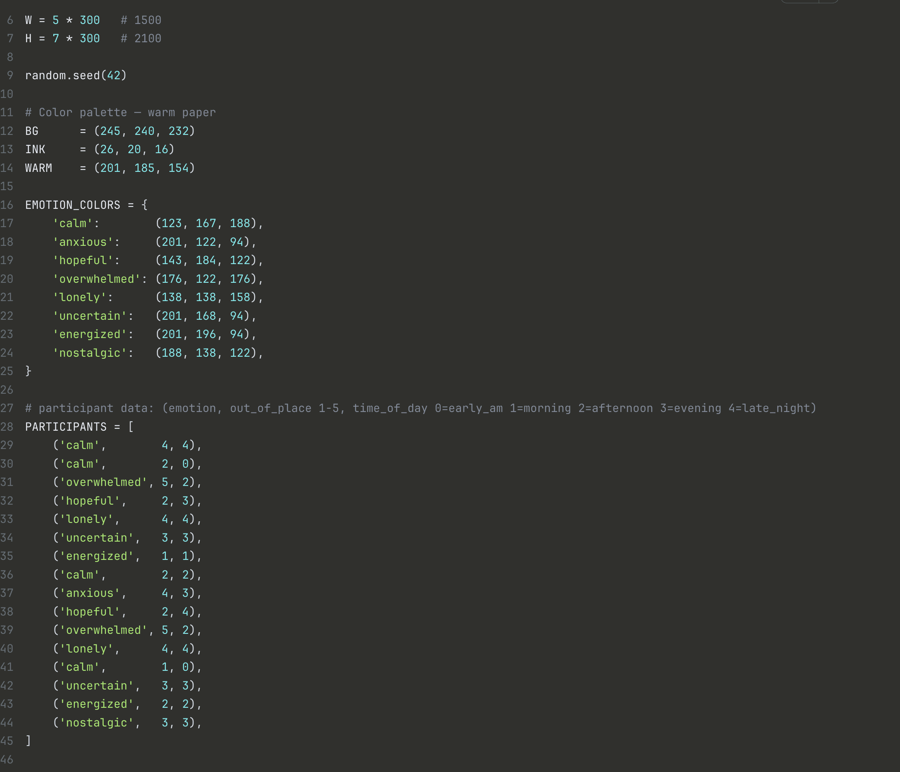Click the 'anxious' key in EMOTION_COLORS
The width and height of the screenshot is (900, 772).
[83, 242]
